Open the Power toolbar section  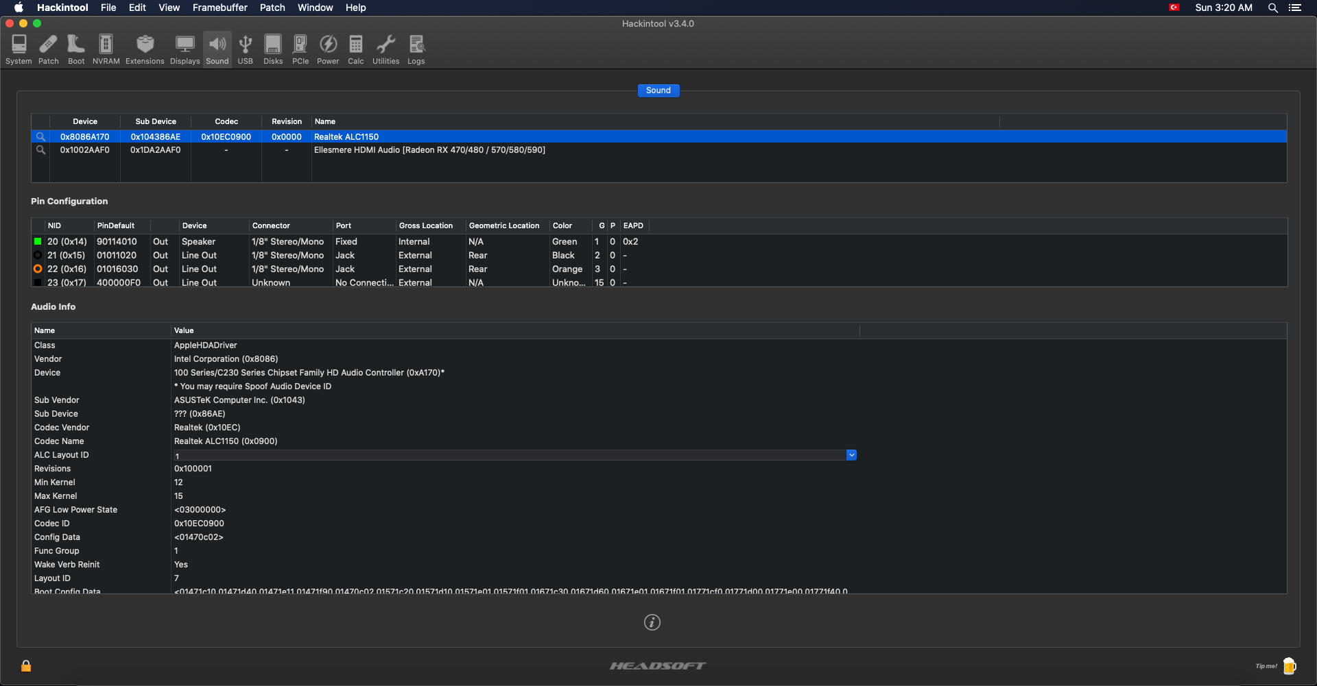tap(328, 49)
